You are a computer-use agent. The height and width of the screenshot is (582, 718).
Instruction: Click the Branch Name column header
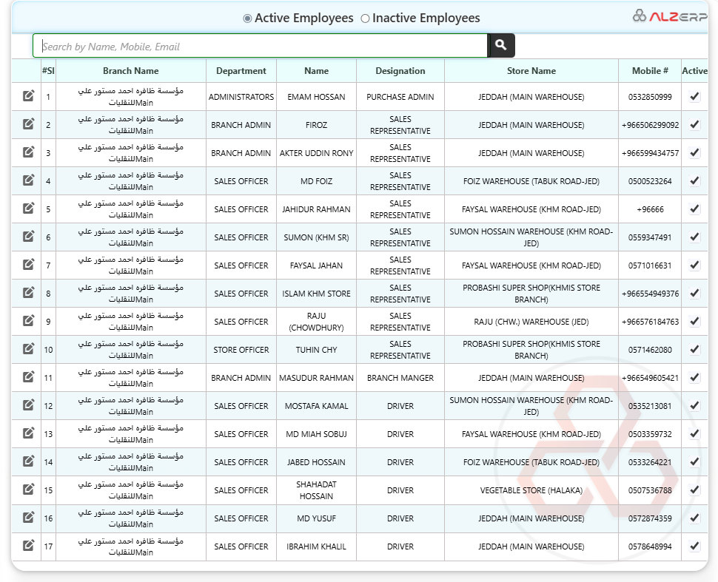click(130, 71)
